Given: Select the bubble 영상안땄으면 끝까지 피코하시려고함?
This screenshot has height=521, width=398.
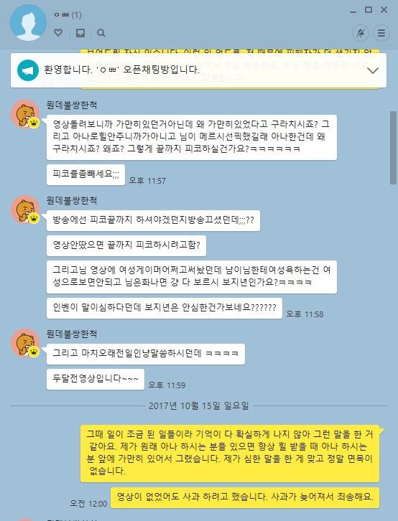Looking at the screenshot, I should pyautogui.click(x=126, y=245).
